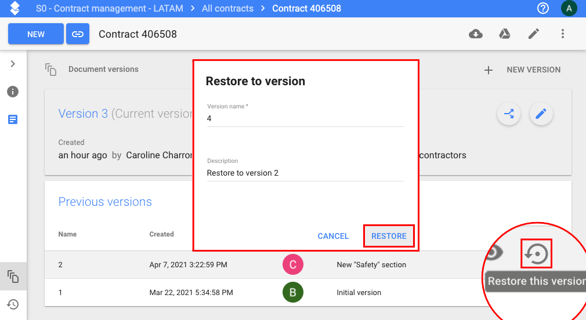Click the green B author avatar
Image resolution: width=586 pixels, height=320 pixels.
coord(293,292)
